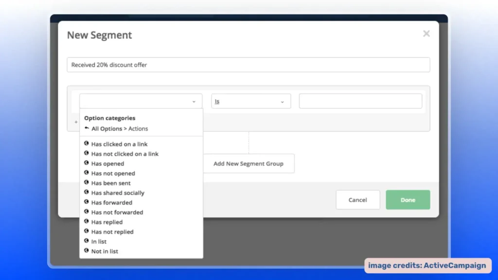Select the "Not in list" option
Image resolution: width=498 pixels, height=280 pixels.
pyautogui.click(x=105, y=251)
